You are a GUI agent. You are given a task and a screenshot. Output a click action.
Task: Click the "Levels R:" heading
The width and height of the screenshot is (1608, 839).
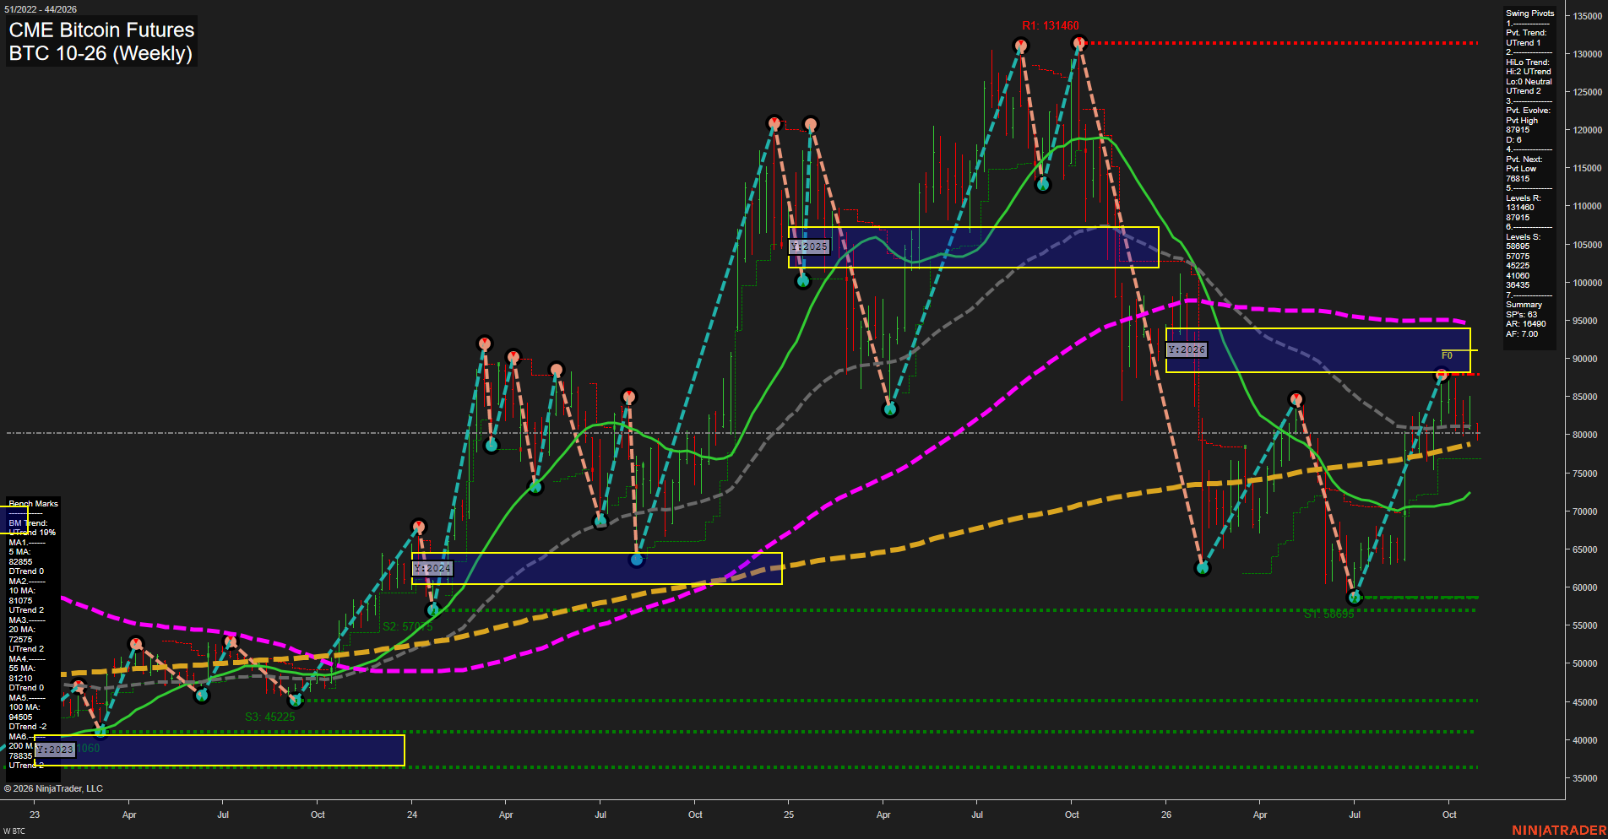[1524, 198]
